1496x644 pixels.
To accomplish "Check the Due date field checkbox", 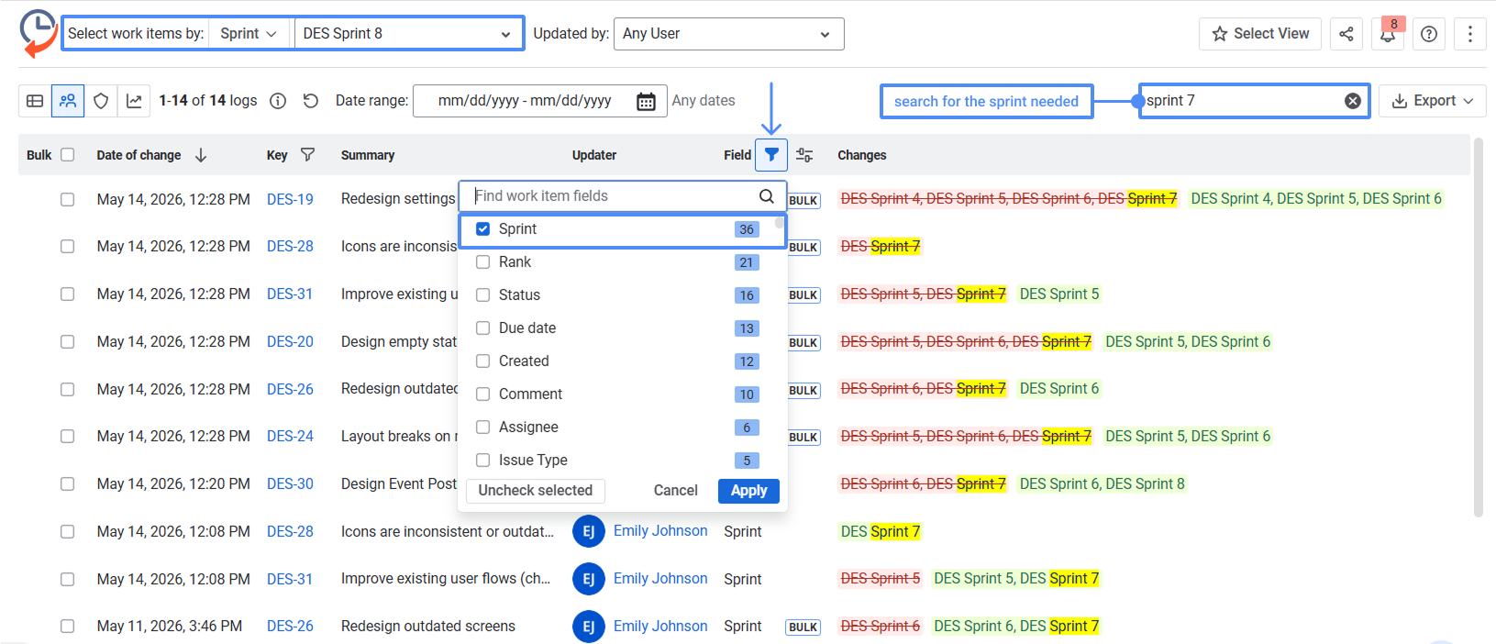I will click(x=483, y=328).
